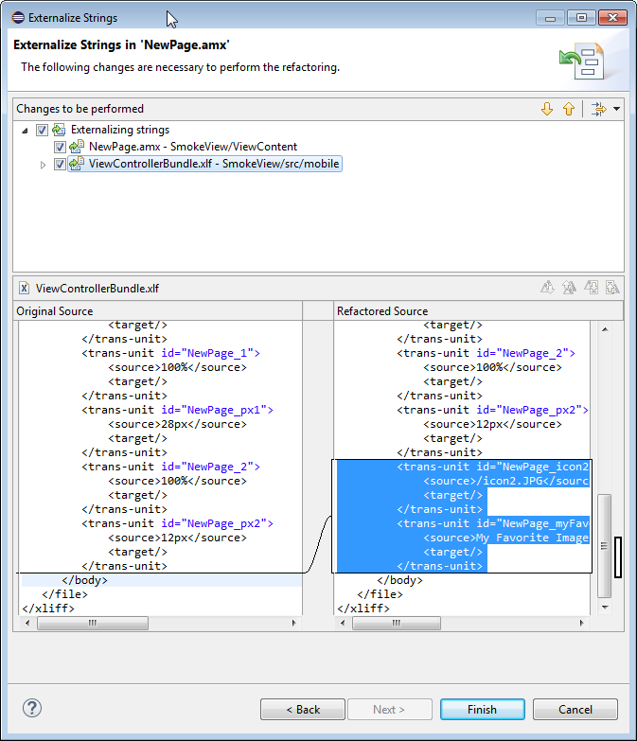Click id="NewPage_1" line in Original Source

tap(170, 353)
